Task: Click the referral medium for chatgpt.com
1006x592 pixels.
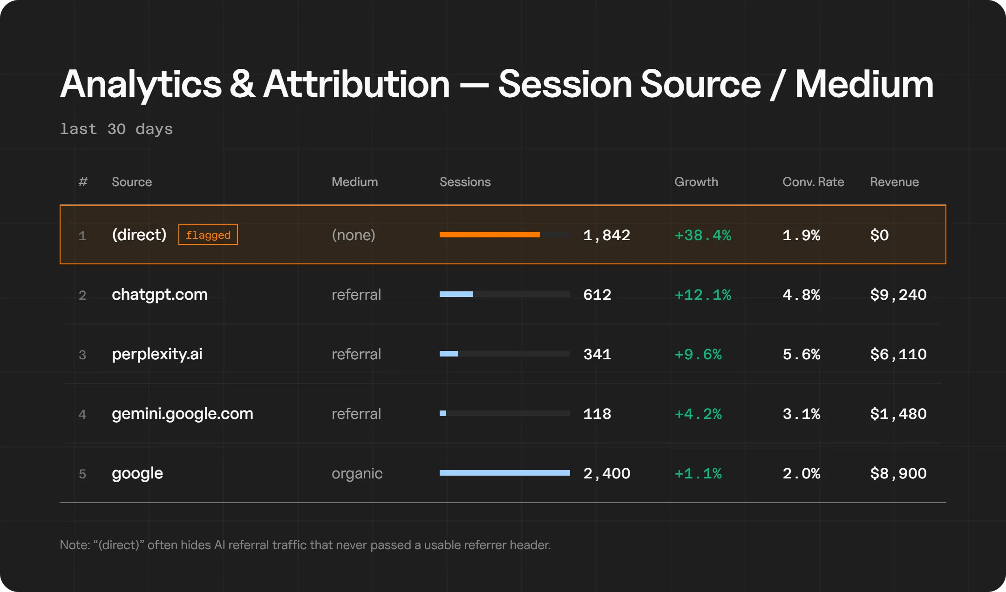Action: point(356,295)
